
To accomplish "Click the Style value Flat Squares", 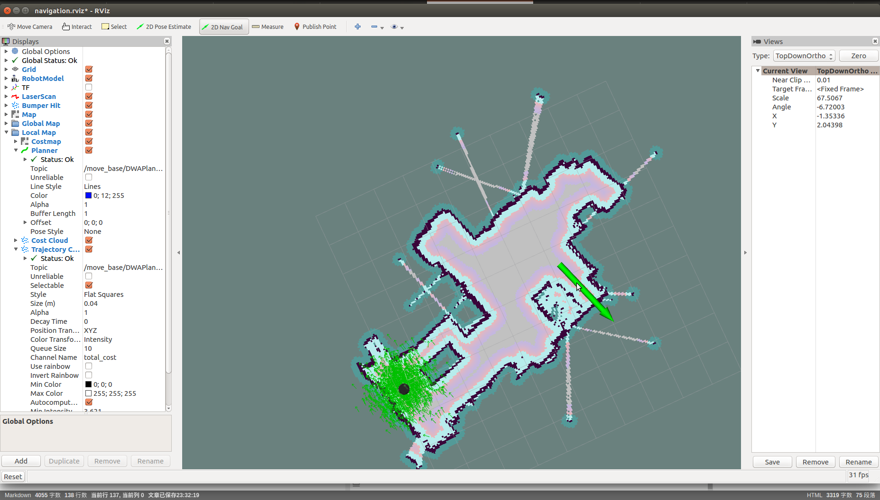I will tap(104, 294).
